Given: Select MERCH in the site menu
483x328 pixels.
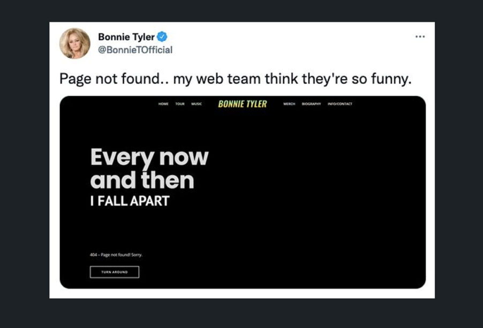Looking at the screenshot, I should (x=289, y=104).
